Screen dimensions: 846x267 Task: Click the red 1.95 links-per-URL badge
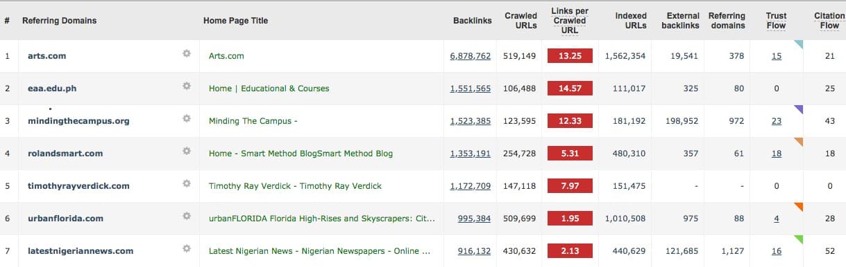click(569, 219)
